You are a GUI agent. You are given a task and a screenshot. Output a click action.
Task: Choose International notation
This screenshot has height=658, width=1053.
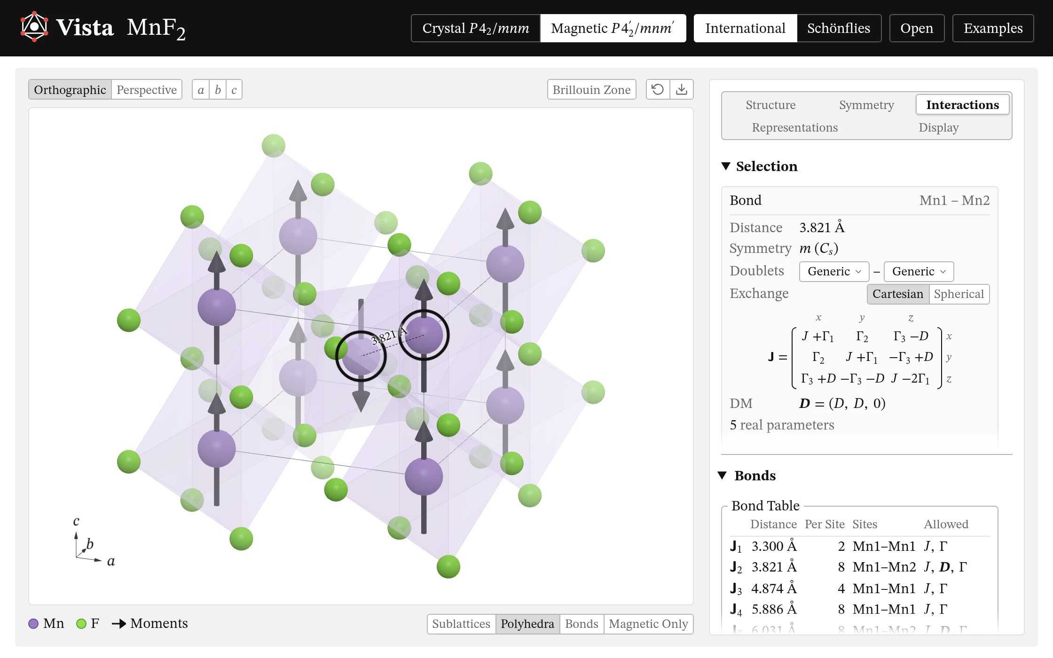745,28
